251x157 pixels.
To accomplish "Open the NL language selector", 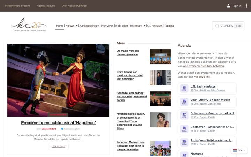I will point(239,150).
